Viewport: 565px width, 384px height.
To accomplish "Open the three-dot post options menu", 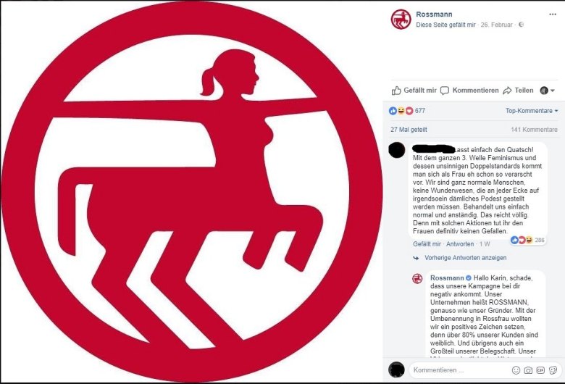I will 553,14.
